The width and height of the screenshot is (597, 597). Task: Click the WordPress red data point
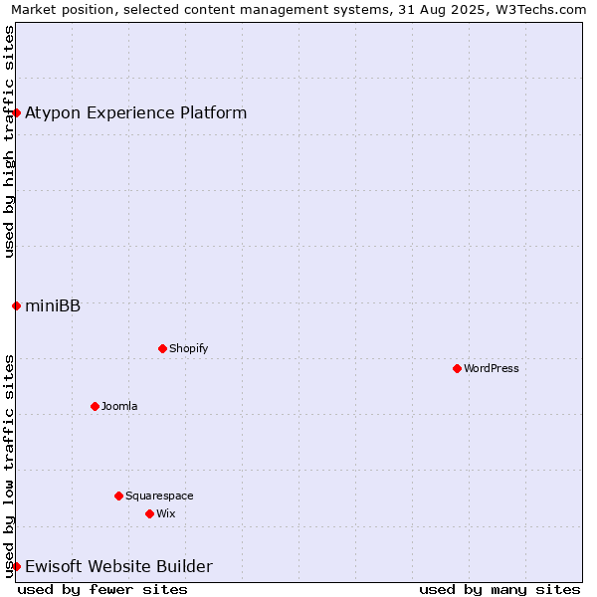click(x=458, y=368)
